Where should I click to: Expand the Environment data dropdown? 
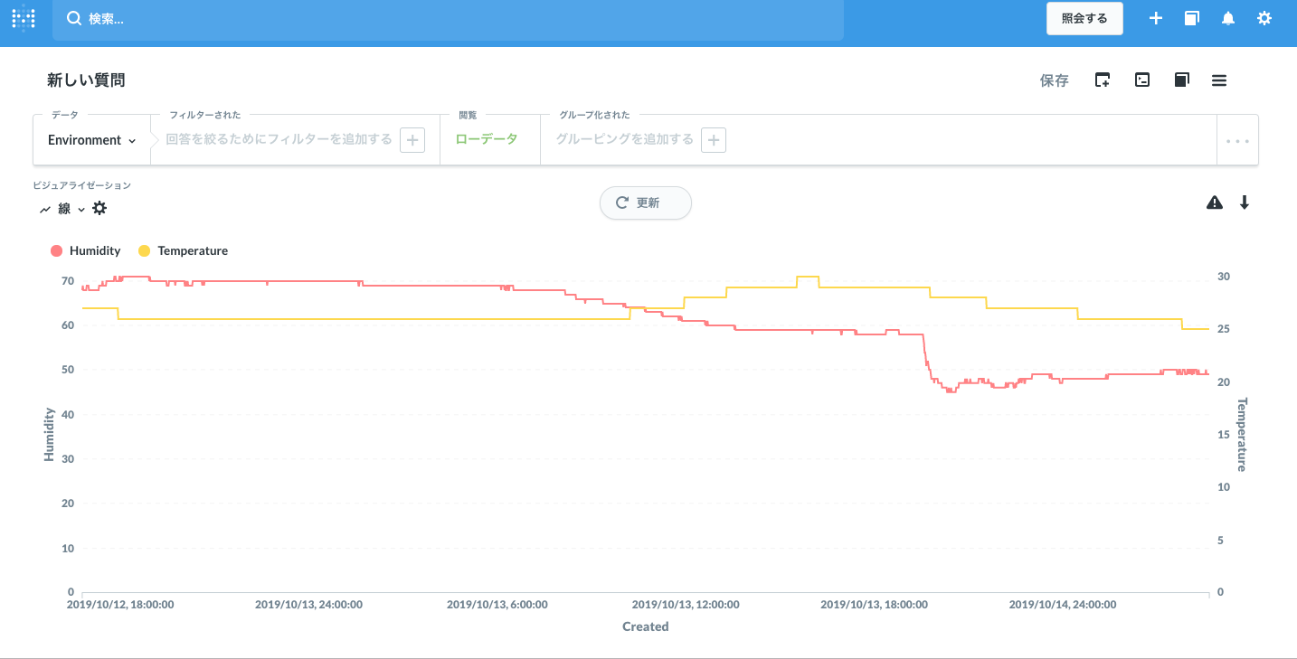tap(91, 140)
